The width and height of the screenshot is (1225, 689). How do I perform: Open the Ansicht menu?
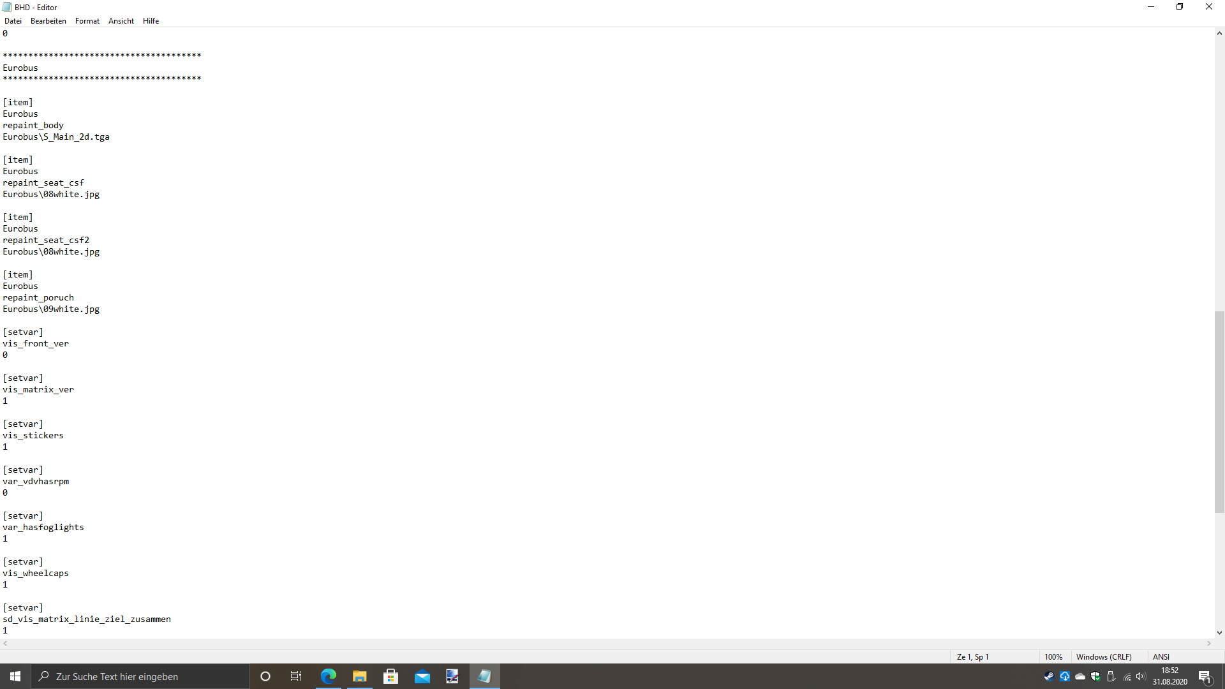[121, 21]
